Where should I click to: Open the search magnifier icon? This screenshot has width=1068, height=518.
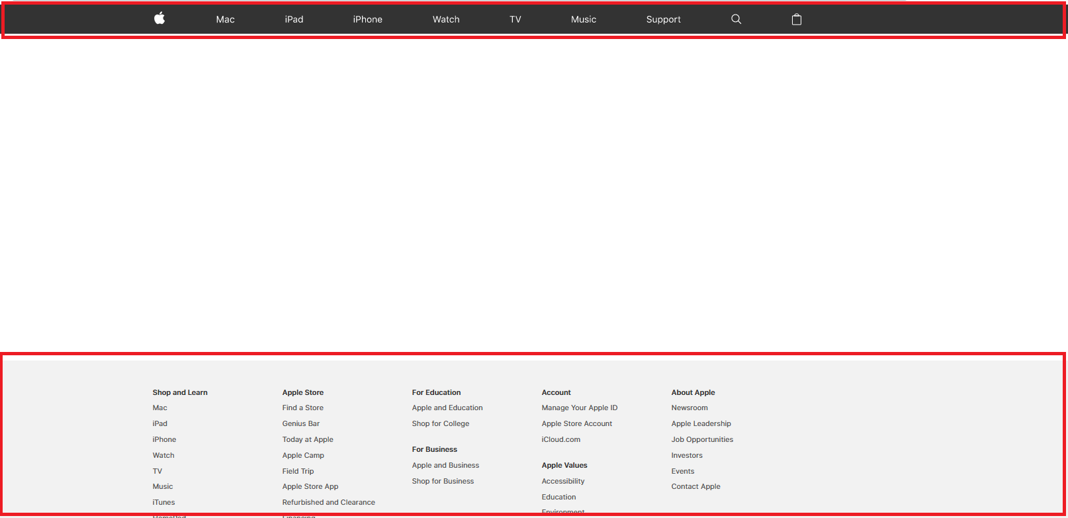(736, 19)
